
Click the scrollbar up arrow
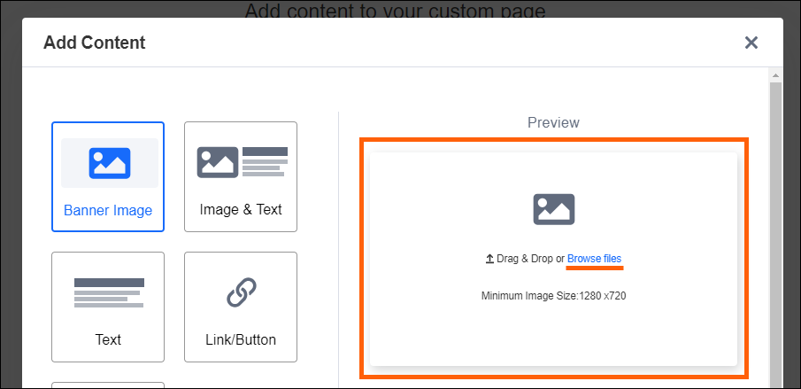tap(775, 74)
